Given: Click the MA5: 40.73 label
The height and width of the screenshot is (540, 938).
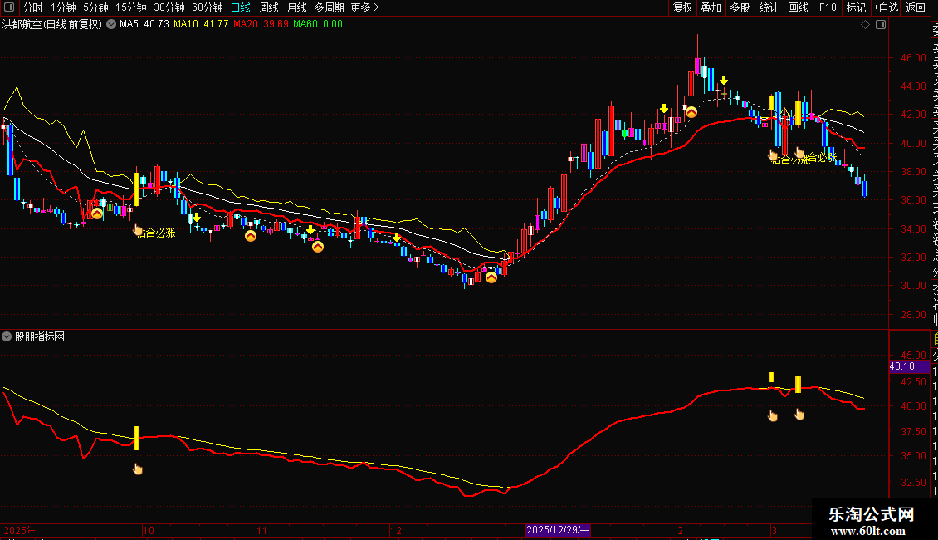Looking at the screenshot, I should pyautogui.click(x=144, y=25).
